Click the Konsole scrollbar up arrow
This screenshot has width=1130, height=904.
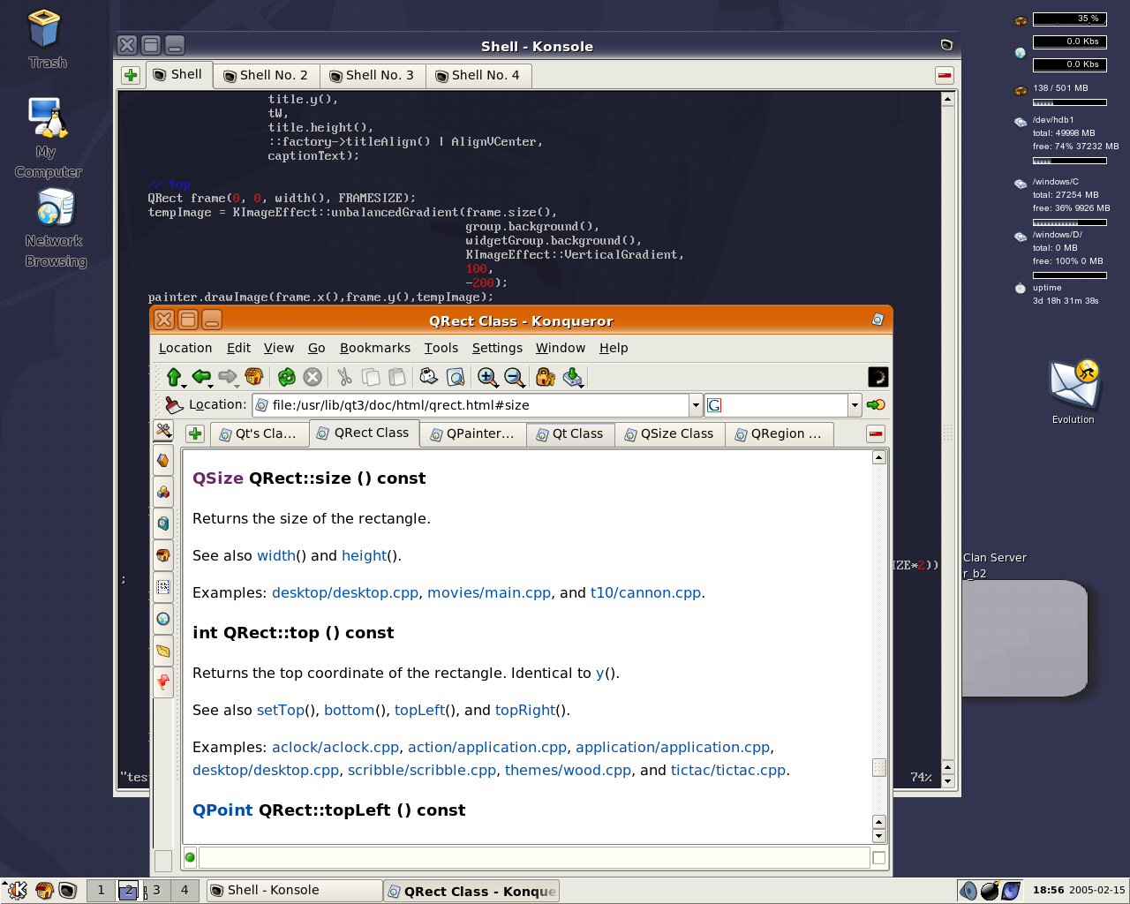click(x=947, y=99)
